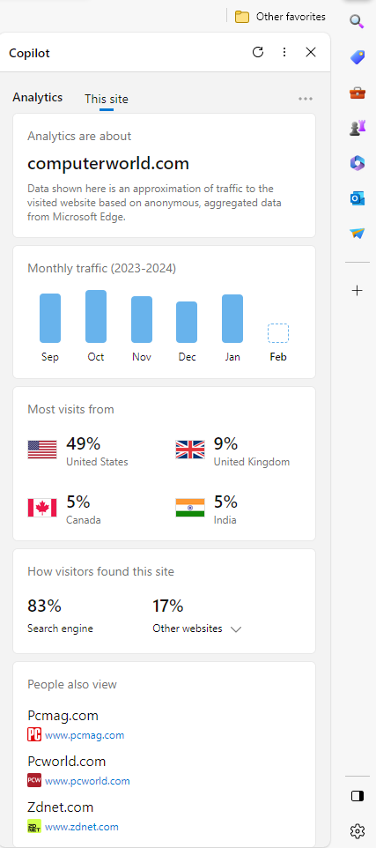Click the PCWorld site logo
This screenshot has width=376, height=848.
[x=34, y=780]
